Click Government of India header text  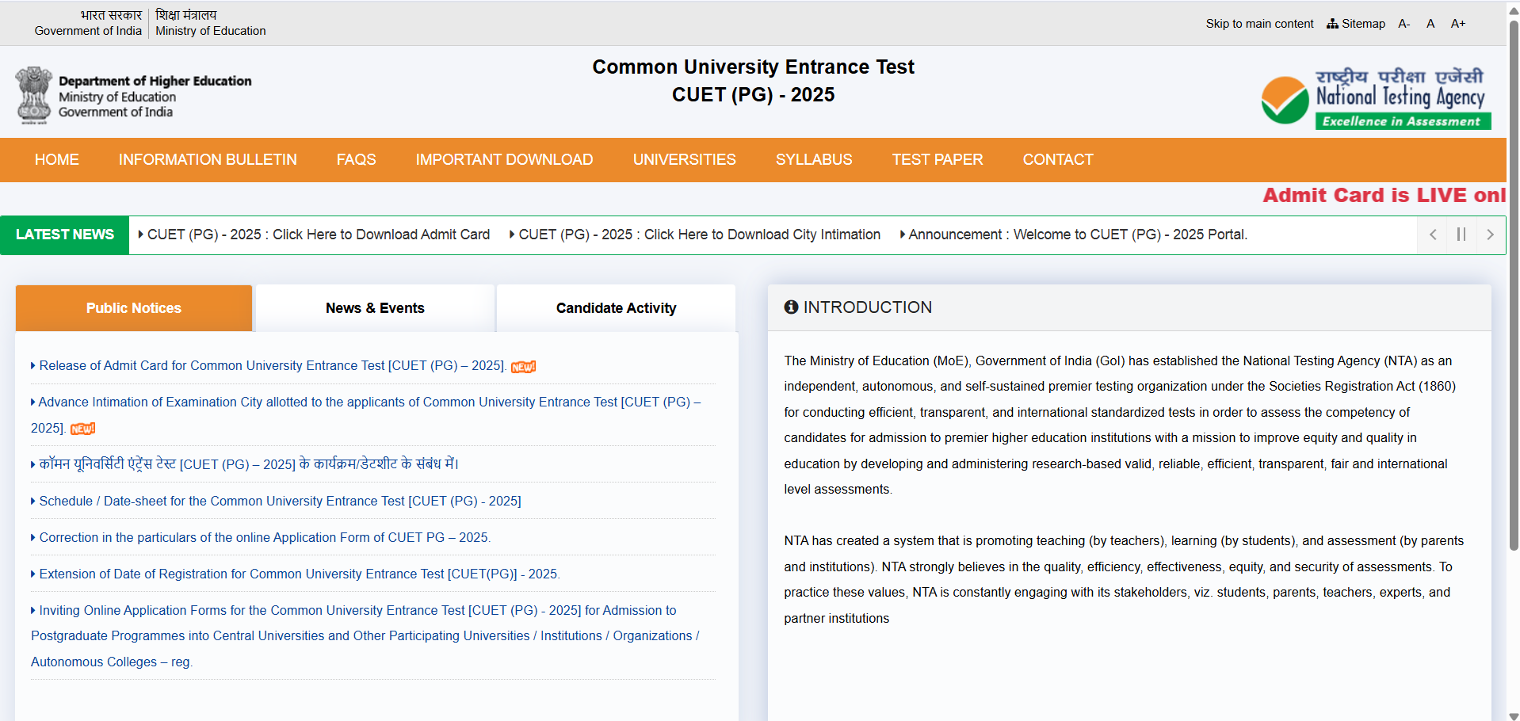click(88, 31)
